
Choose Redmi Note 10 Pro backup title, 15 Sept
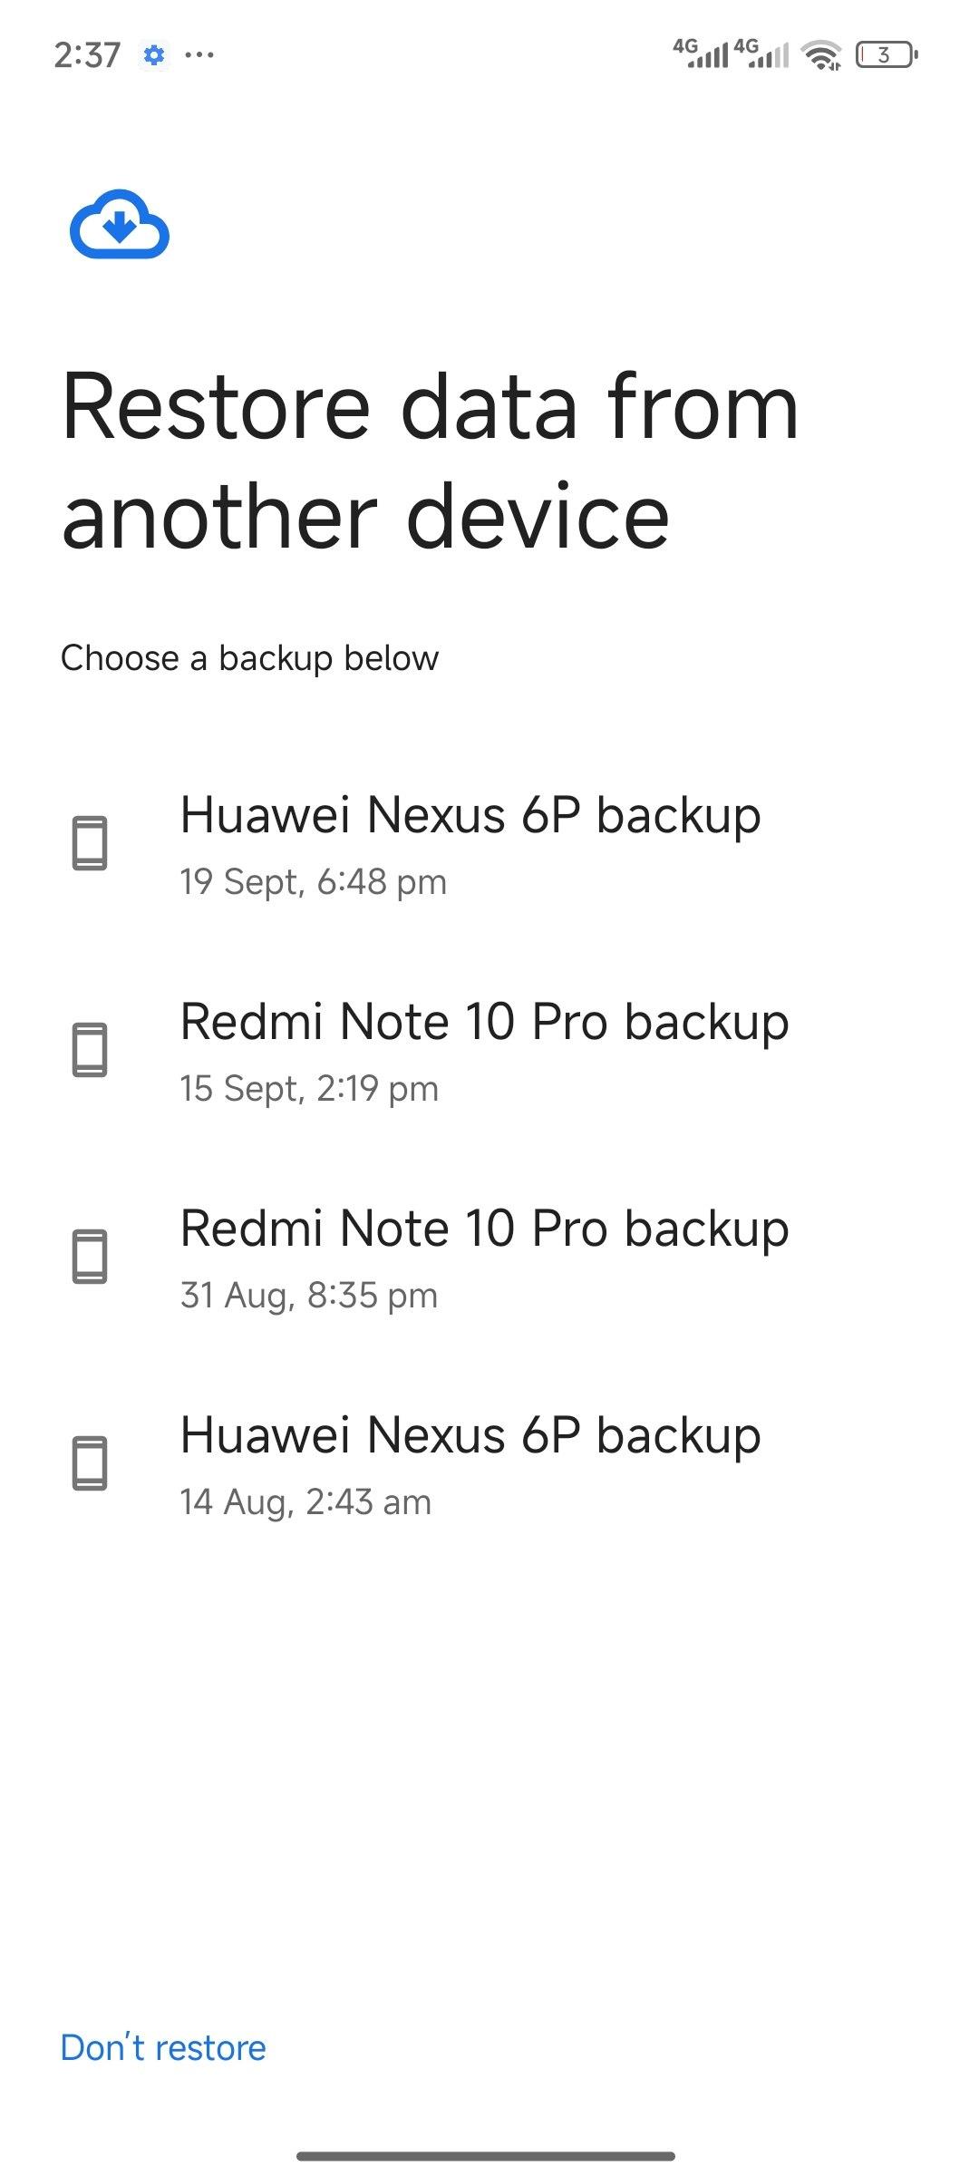(484, 1022)
